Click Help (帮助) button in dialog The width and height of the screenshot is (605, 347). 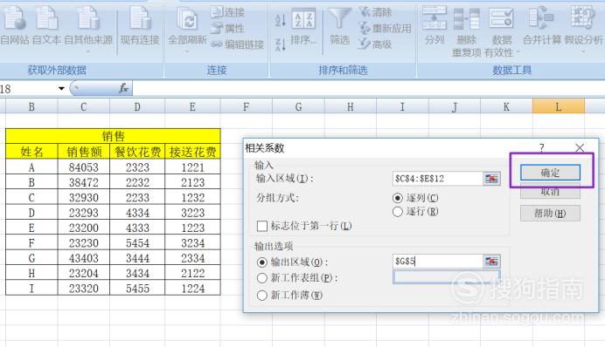coord(550,213)
